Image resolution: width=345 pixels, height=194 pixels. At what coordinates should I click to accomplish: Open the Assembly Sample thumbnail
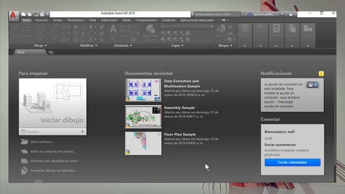tap(143, 117)
